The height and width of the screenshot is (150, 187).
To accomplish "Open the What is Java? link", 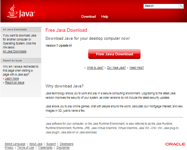I will 95,68.
